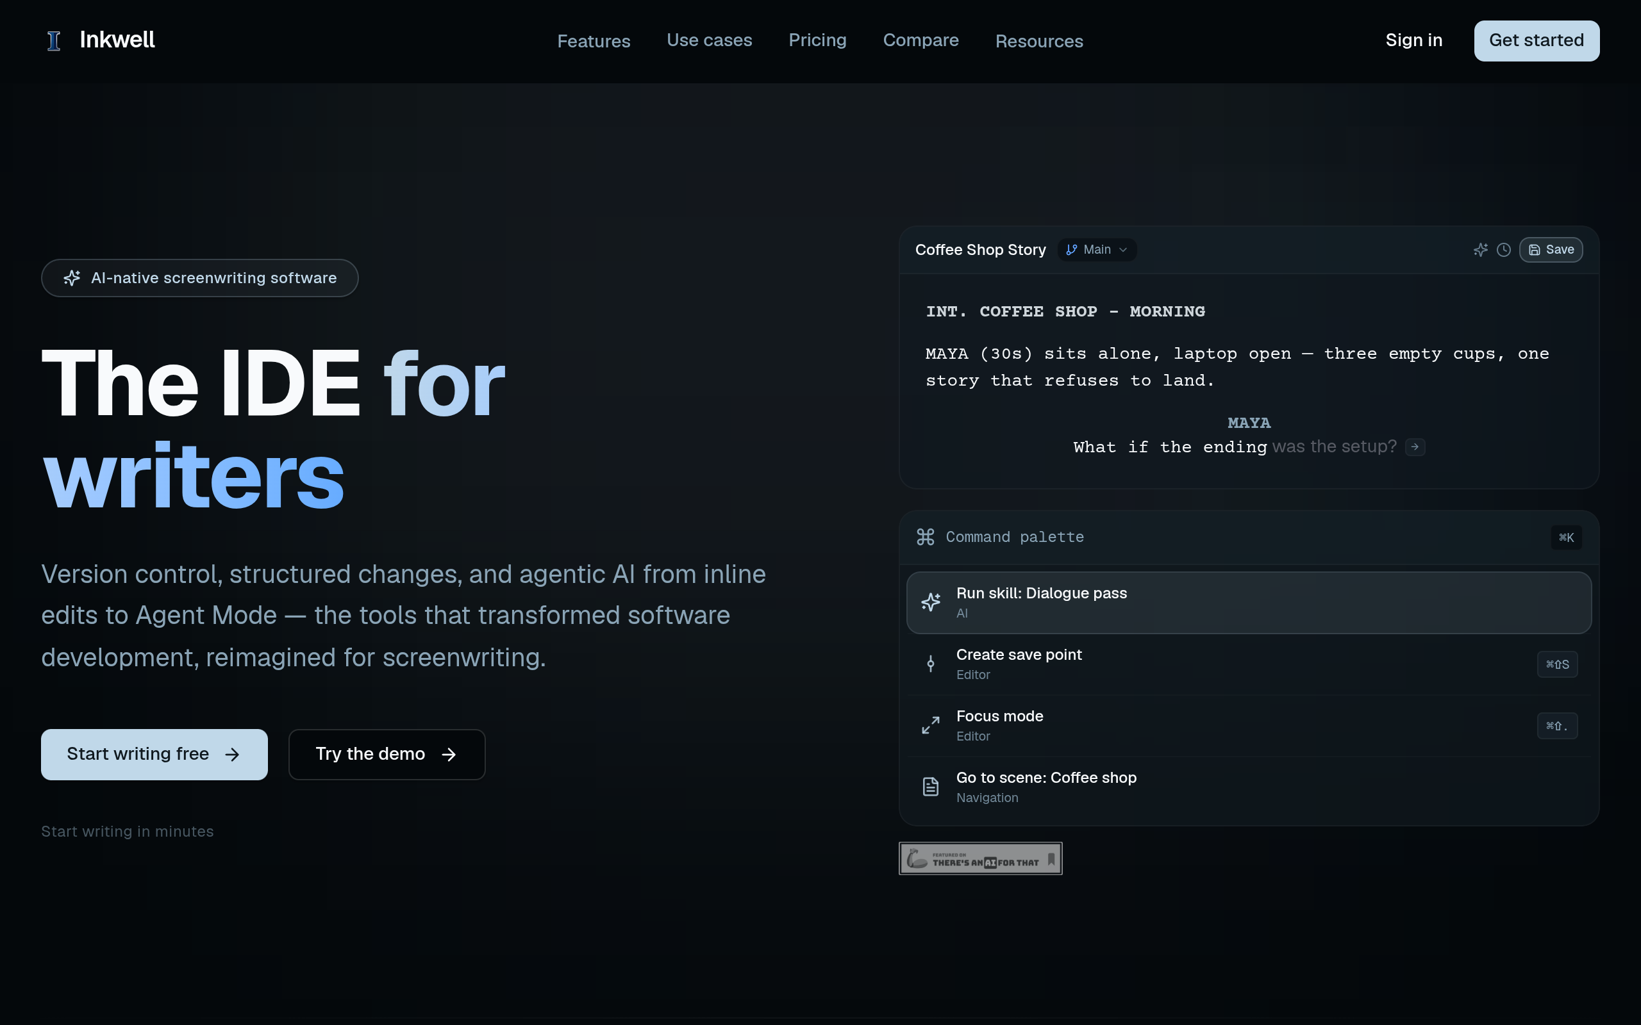Screen dimensions: 1641x1025
Task: Open the history clock icon
Action: [1504, 249]
